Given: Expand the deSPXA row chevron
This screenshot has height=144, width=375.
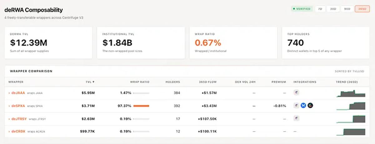Looking at the screenshot, I should [9, 106].
